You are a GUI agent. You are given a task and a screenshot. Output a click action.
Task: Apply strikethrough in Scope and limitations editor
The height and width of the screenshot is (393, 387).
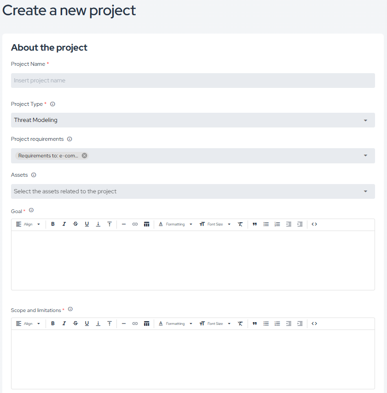[75, 324]
